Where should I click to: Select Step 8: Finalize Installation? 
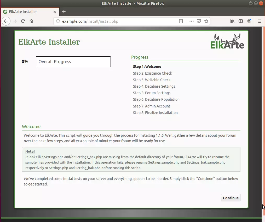pos(155,113)
